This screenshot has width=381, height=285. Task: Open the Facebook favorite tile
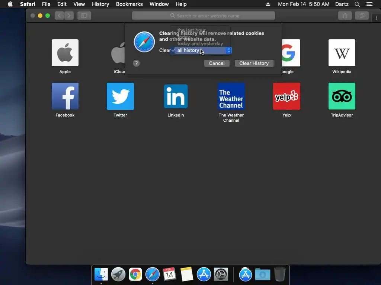[x=65, y=96]
